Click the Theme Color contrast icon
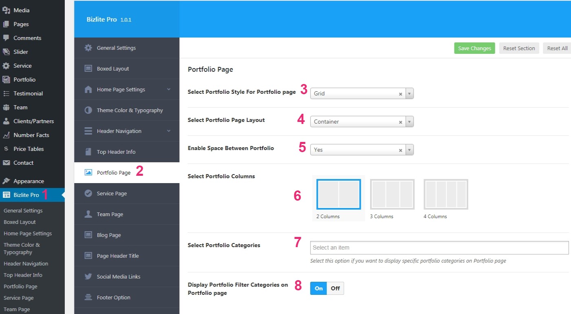 (88, 110)
